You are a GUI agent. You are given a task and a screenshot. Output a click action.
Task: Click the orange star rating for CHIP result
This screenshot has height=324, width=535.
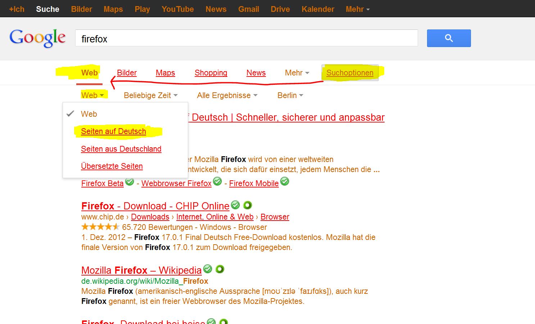point(100,227)
